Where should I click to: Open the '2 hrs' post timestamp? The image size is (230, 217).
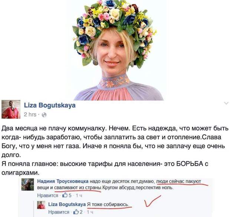tap(30, 114)
